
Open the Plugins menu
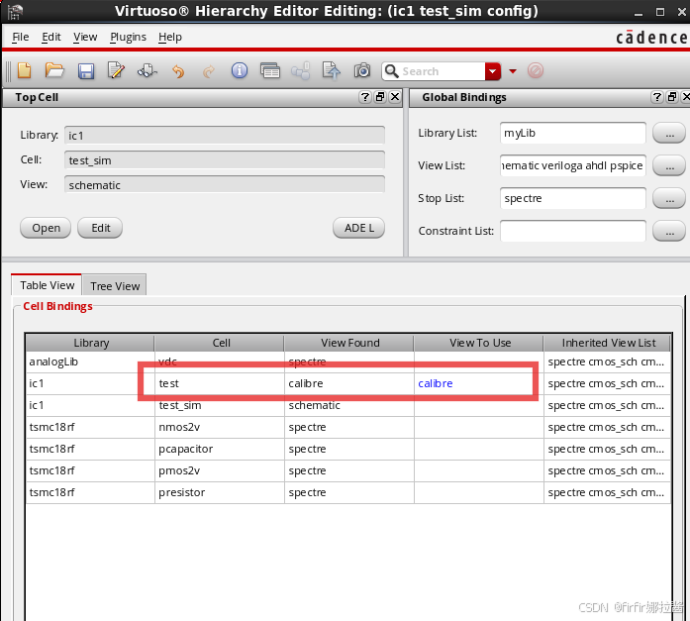pyautogui.click(x=128, y=37)
